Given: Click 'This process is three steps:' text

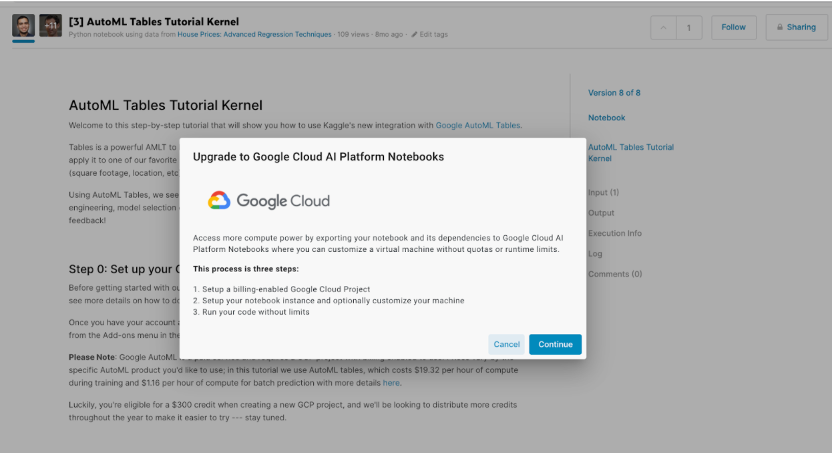Looking at the screenshot, I should pos(246,269).
